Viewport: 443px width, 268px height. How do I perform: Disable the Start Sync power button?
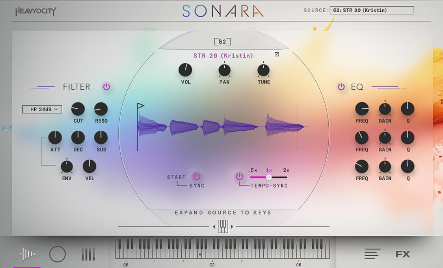(x=197, y=177)
